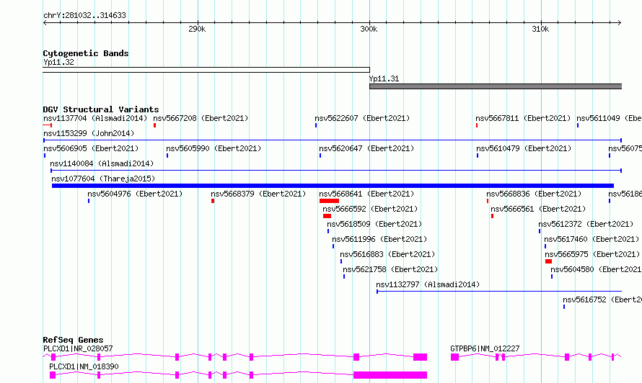Click the ruler's left arrow end
The width and height of the screenshot is (642, 383).
[x=45, y=23]
